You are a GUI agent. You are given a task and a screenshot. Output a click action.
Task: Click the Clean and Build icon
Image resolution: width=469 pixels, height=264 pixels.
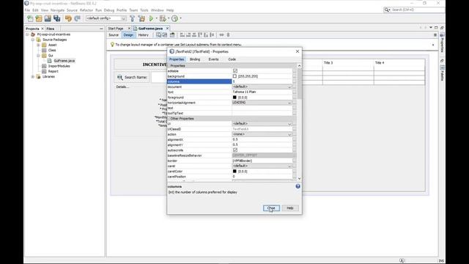tap(141, 18)
